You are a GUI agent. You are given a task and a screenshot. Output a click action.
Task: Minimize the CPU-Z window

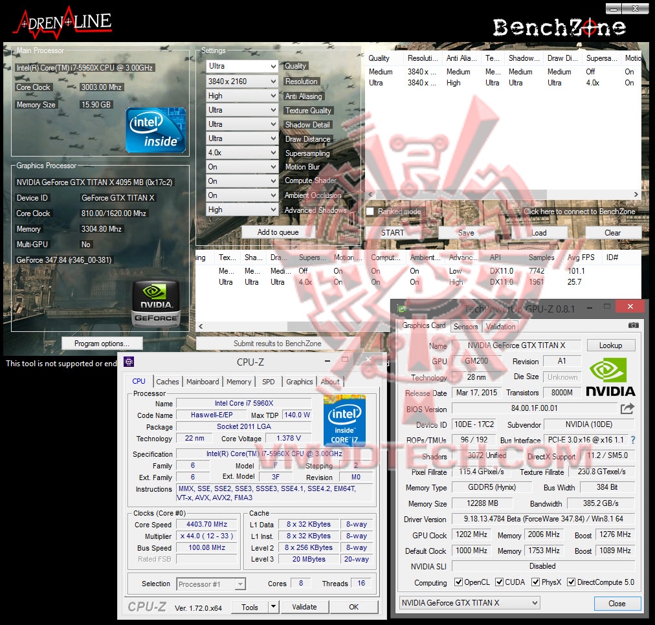coord(327,361)
